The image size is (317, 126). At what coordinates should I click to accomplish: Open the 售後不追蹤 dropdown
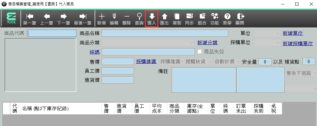(x=301, y=73)
